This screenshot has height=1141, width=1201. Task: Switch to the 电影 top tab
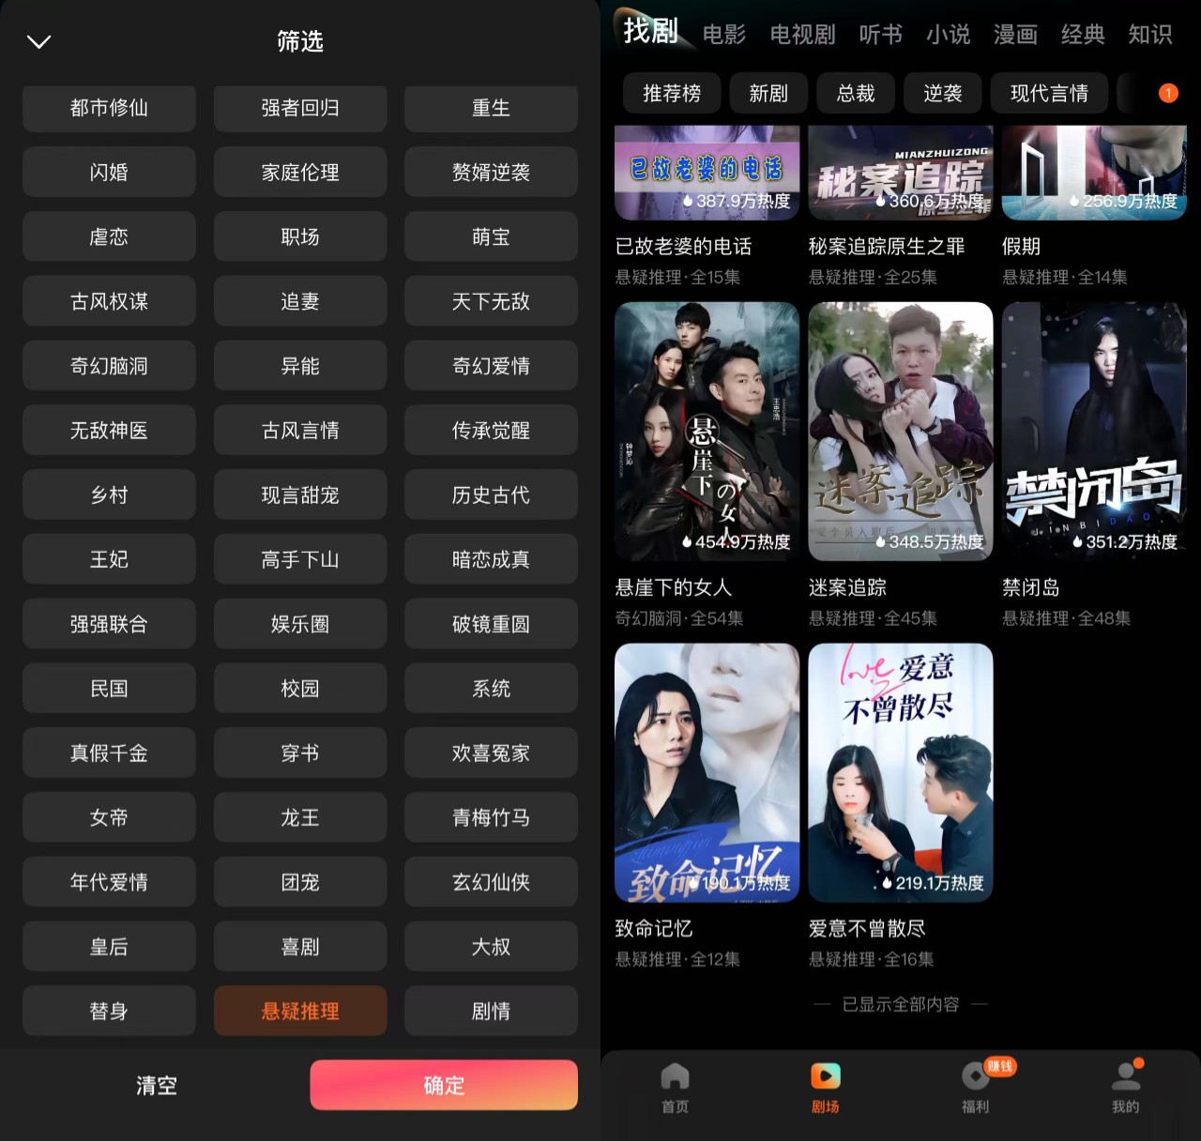[x=724, y=35]
